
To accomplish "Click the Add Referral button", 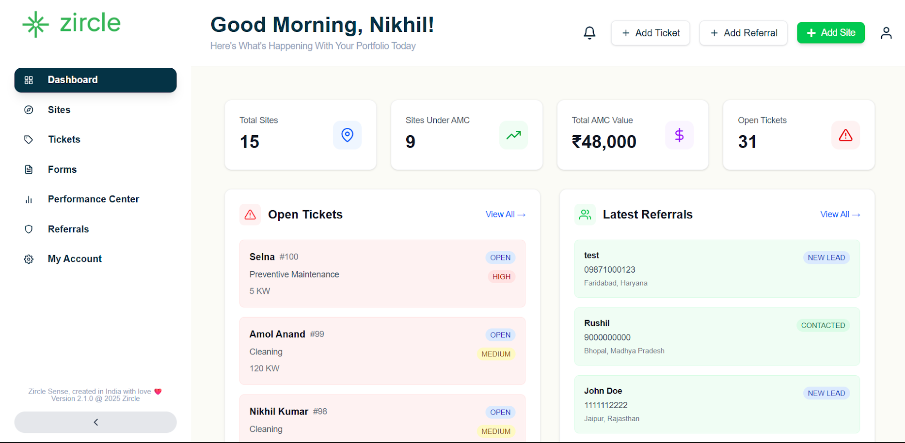I will pos(743,33).
